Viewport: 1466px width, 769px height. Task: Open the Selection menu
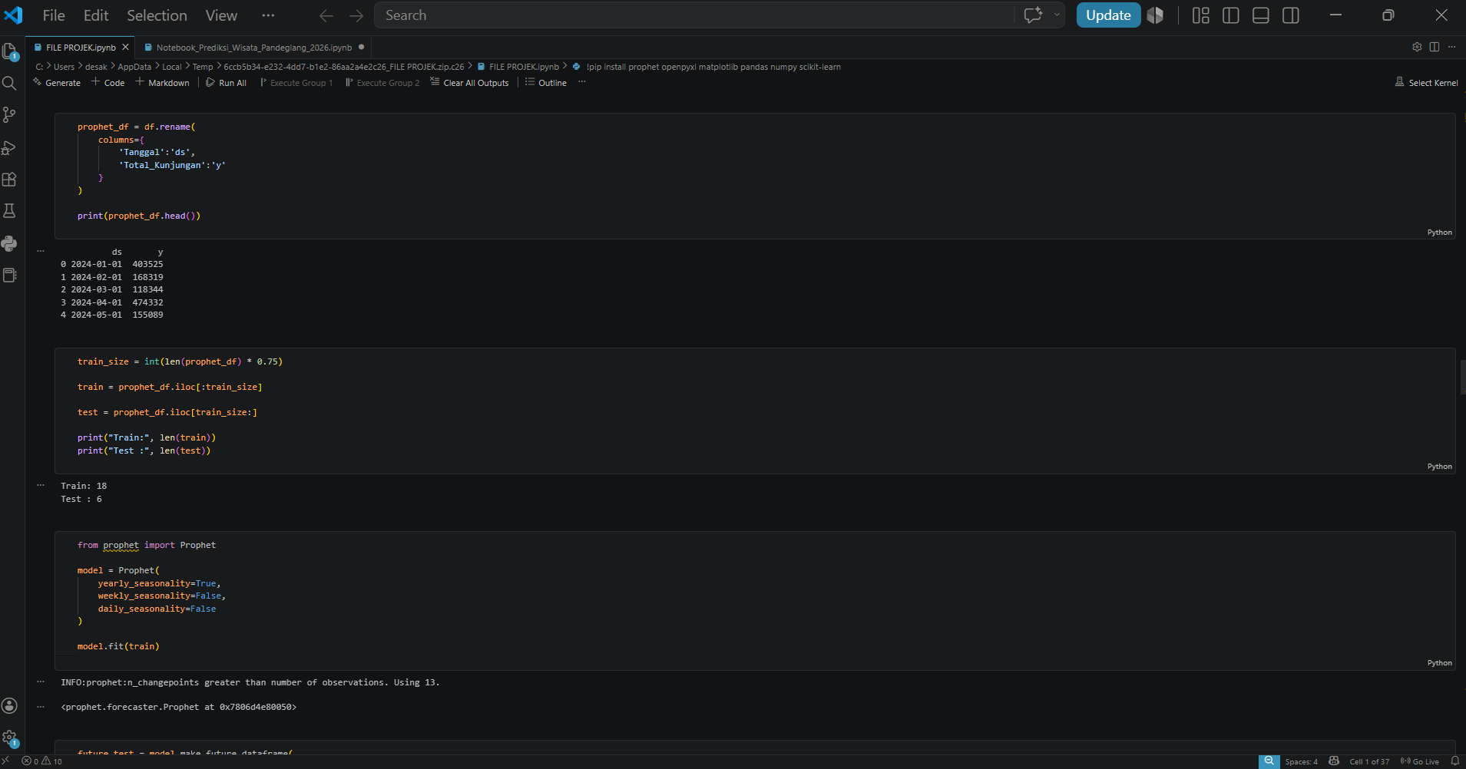157,15
